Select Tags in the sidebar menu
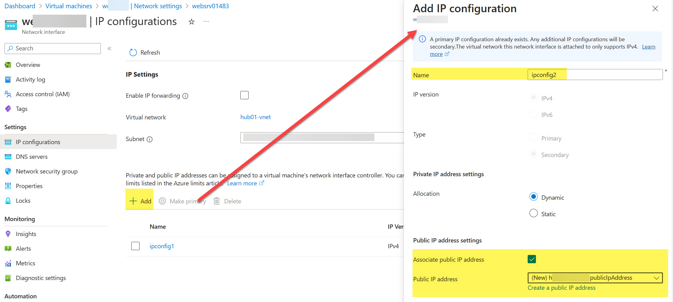The width and height of the screenshot is (673, 302). click(21, 109)
